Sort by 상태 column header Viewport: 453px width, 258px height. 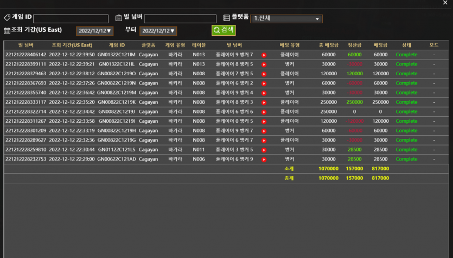pyautogui.click(x=406, y=45)
